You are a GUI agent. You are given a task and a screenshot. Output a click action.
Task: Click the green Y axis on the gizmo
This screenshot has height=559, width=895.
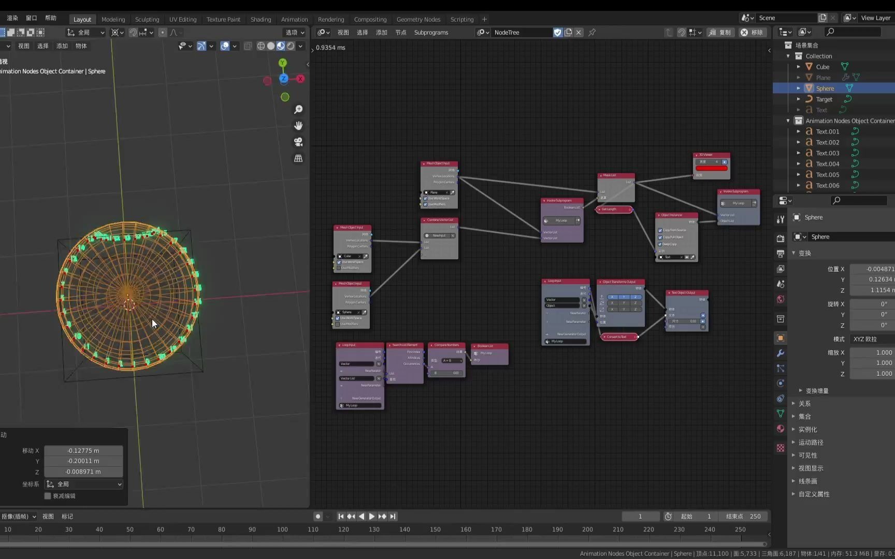pyautogui.click(x=282, y=63)
